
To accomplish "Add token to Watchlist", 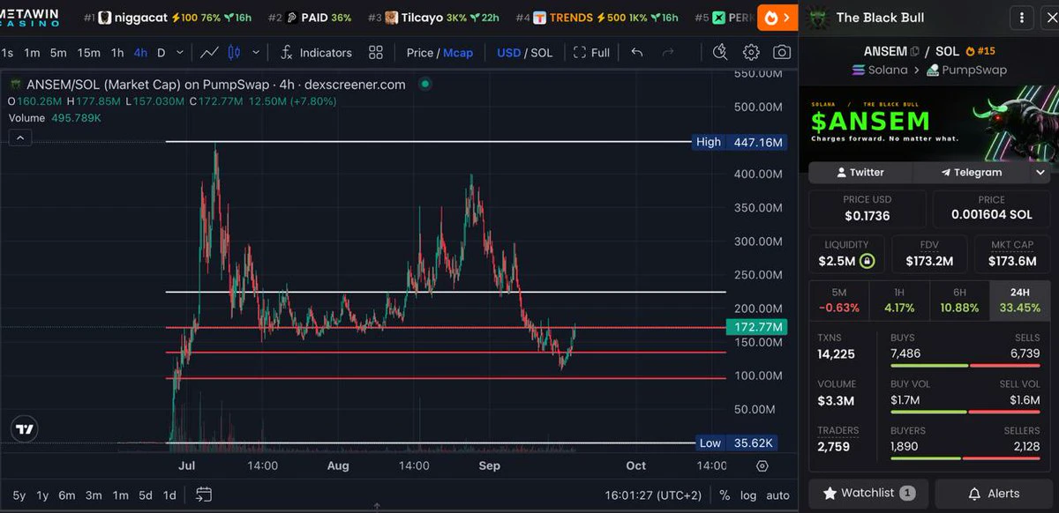I will click(x=868, y=494).
